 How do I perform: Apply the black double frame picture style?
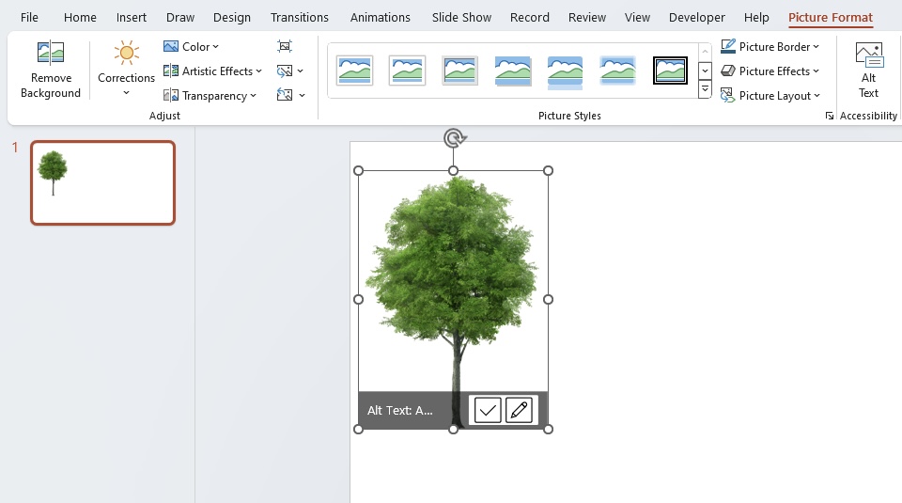670,71
